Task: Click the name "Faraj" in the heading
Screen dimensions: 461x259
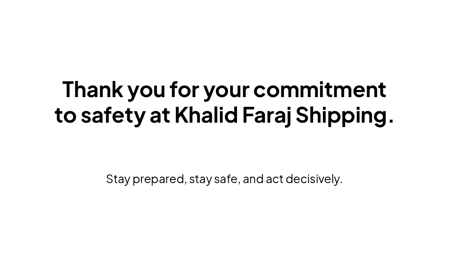Action: click(267, 115)
